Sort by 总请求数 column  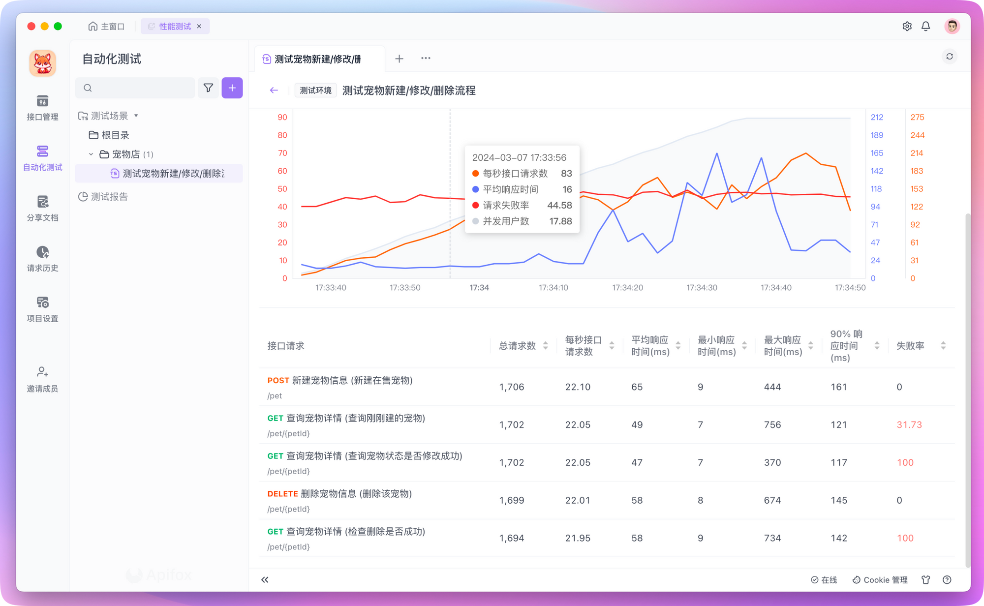[x=546, y=346]
